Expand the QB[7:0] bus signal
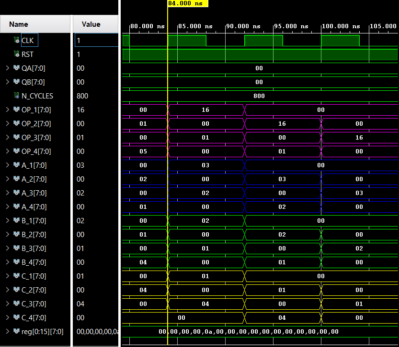The image size is (399, 347). pyautogui.click(x=7, y=82)
